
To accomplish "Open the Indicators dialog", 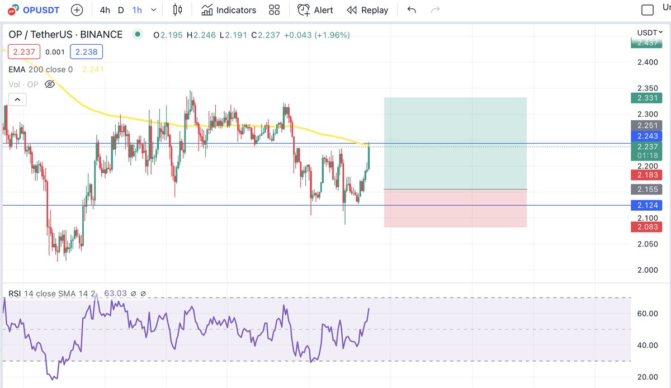I will point(229,10).
